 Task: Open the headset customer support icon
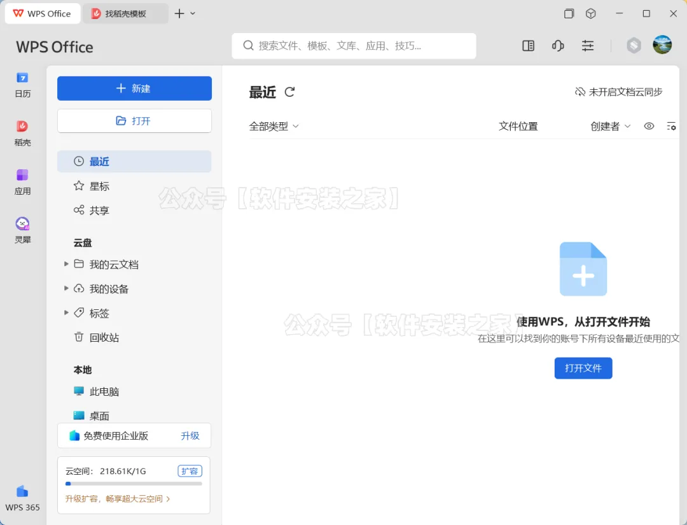558,46
